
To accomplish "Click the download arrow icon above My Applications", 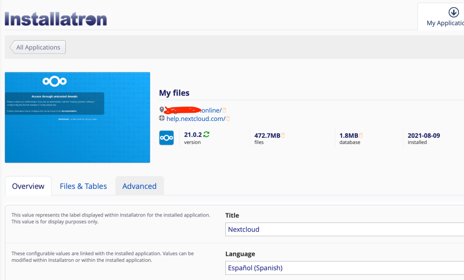I will coord(453,12).
